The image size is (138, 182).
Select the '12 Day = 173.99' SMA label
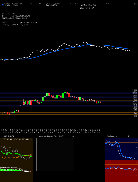11,5
